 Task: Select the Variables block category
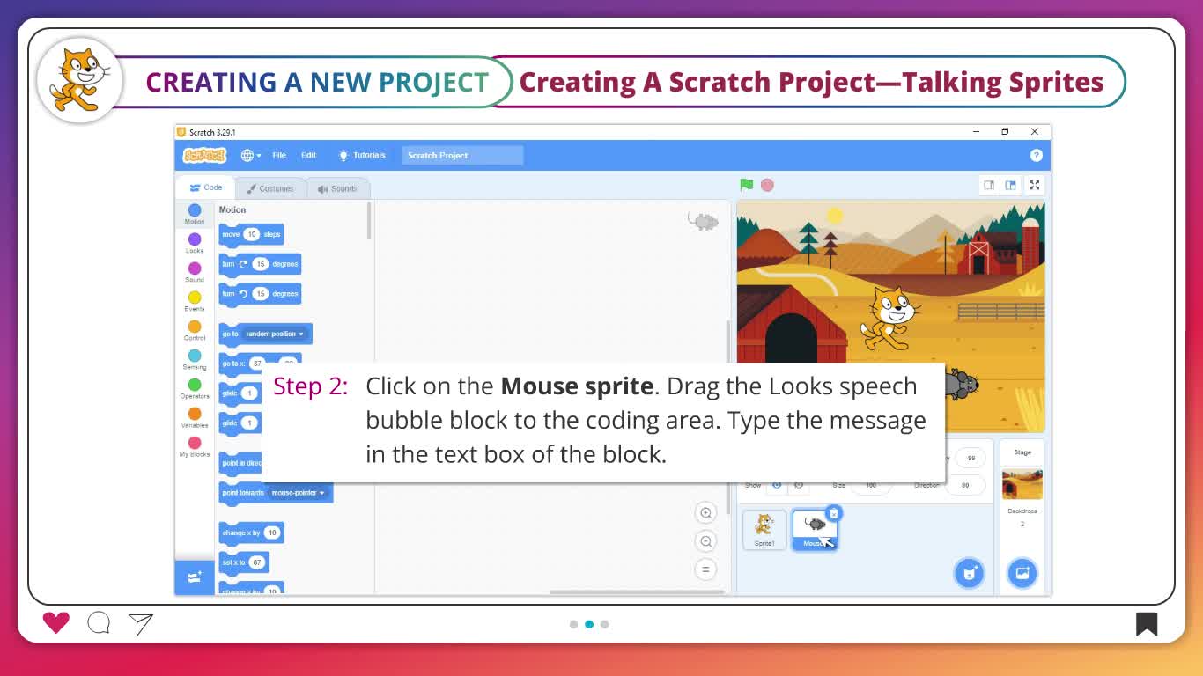pyautogui.click(x=195, y=417)
